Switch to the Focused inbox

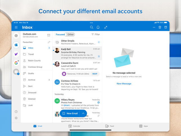click(x=60, y=34)
